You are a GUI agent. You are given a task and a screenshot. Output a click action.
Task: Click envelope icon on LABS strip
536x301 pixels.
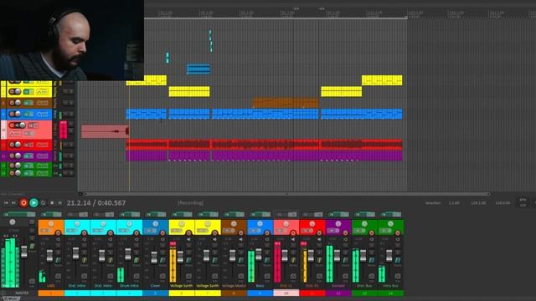(59, 276)
